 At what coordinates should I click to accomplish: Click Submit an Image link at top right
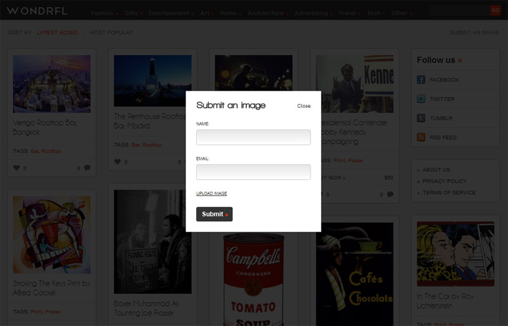pyautogui.click(x=474, y=32)
